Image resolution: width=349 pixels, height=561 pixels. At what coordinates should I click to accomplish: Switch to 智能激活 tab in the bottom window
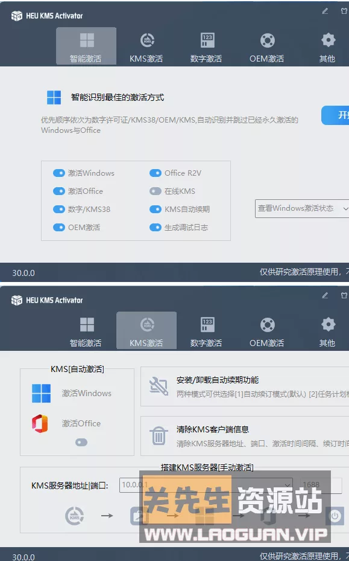pos(86,330)
